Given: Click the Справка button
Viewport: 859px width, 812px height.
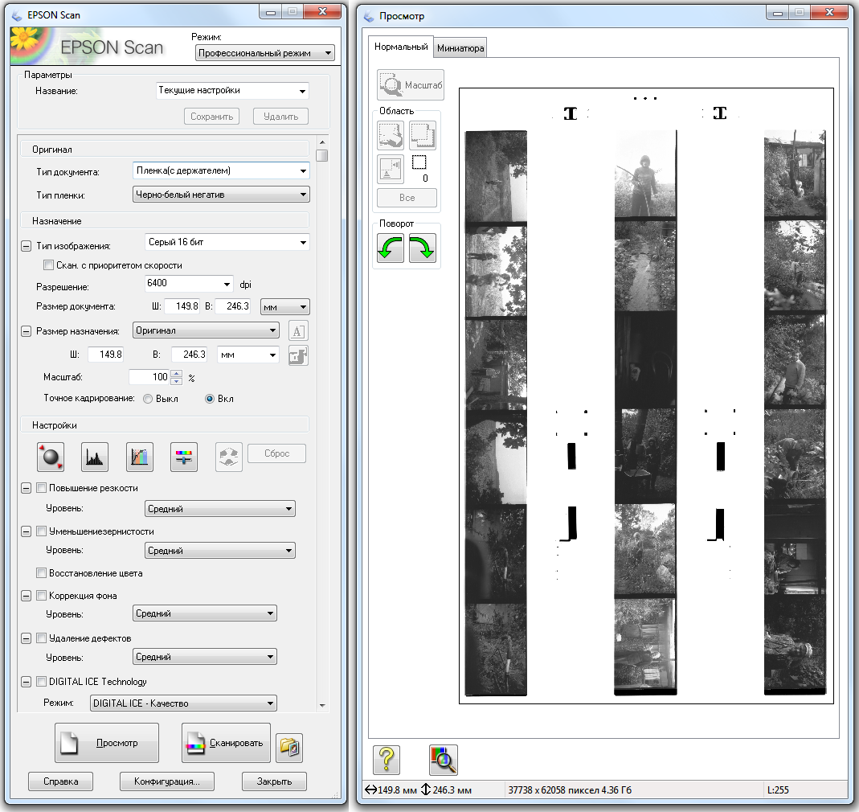Looking at the screenshot, I should [x=61, y=781].
